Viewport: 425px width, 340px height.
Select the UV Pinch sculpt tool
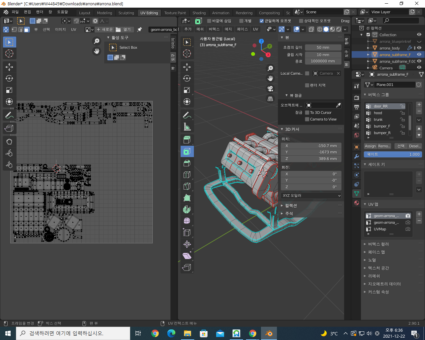click(x=9, y=165)
